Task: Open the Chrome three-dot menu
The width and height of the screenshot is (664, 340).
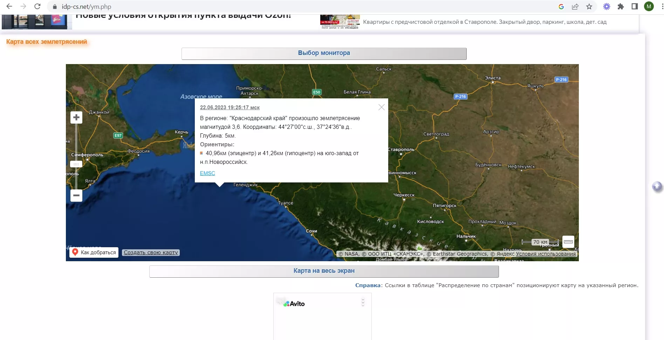Action: [x=659, y=7]
